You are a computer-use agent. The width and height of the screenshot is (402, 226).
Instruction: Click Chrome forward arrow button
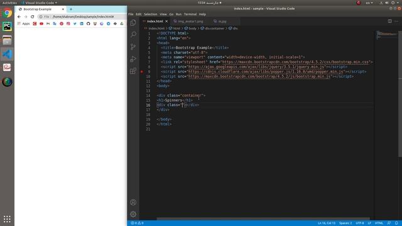(26, 17)
